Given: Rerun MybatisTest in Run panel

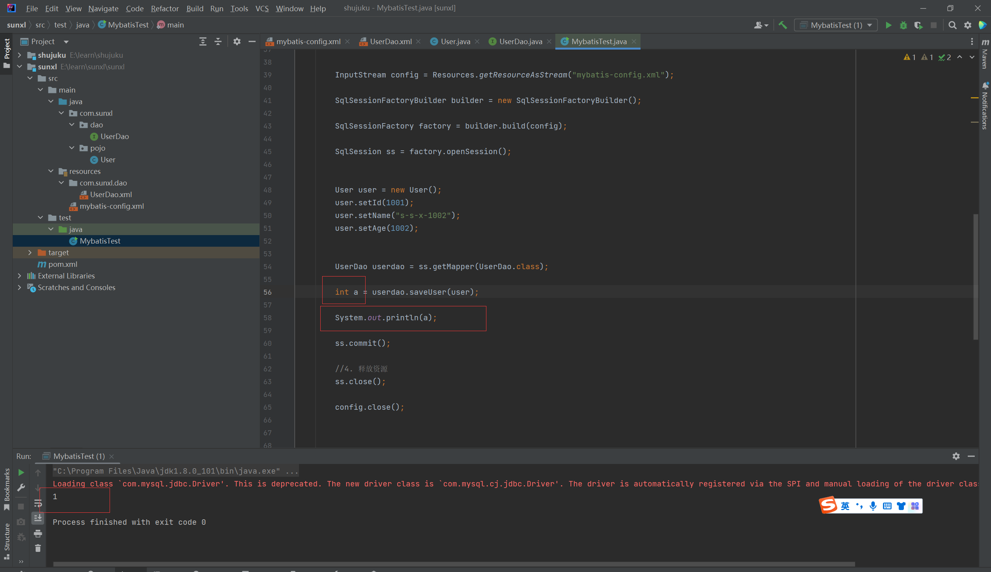Looking at the screenshot, I should point(21,472).
